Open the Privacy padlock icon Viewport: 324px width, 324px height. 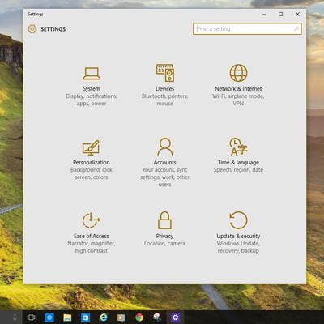tap(164, 220)
